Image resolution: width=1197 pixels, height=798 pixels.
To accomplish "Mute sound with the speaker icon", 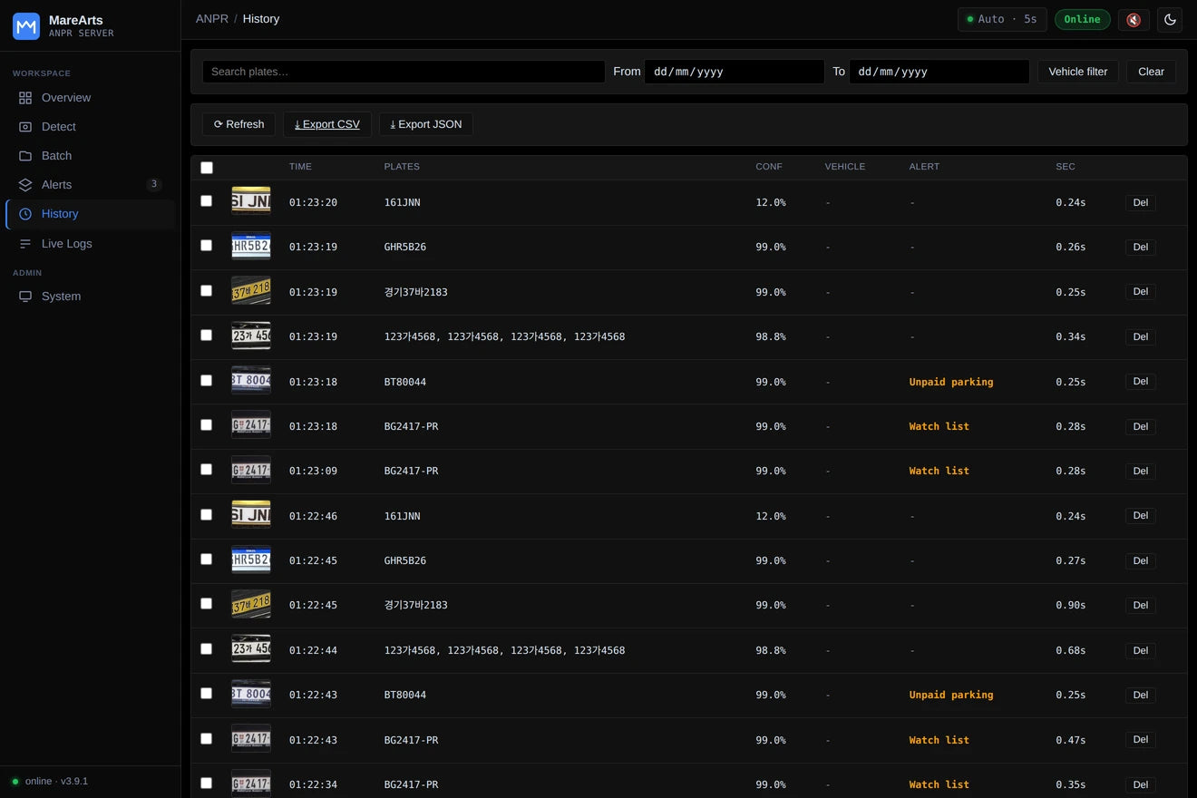I will 1134,19.
